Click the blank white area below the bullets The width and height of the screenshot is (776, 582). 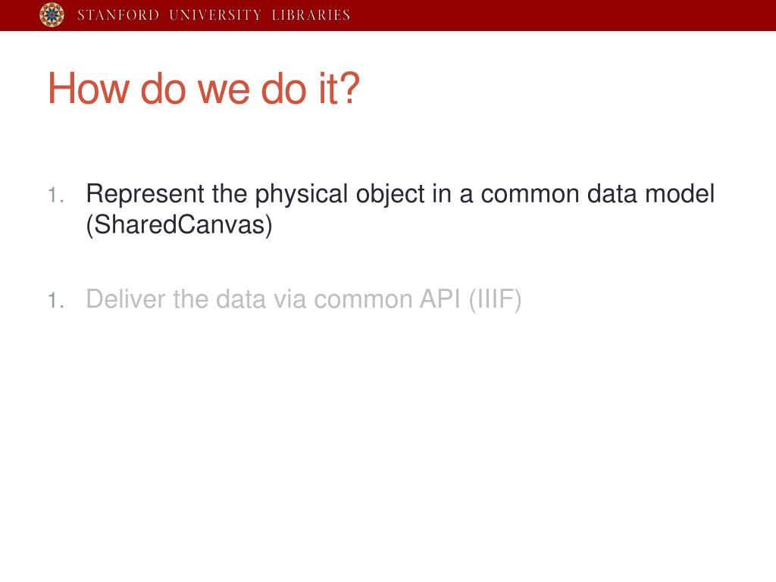pos(388,446)
